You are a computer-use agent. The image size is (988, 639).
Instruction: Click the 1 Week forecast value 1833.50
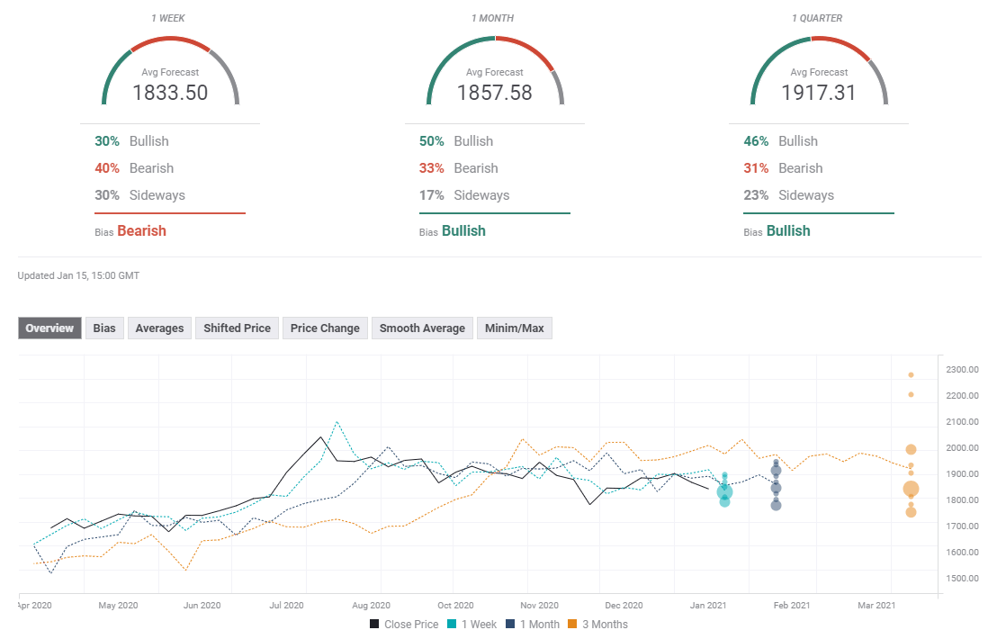click(170, 92)
